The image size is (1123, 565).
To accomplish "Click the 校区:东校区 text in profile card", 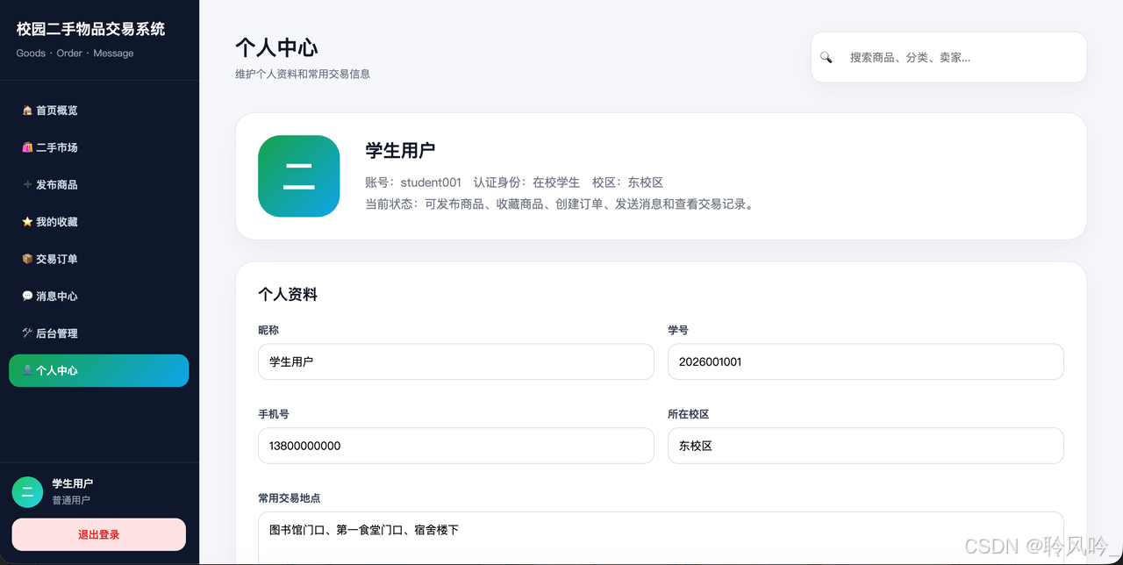I will [x=627, y=182].
